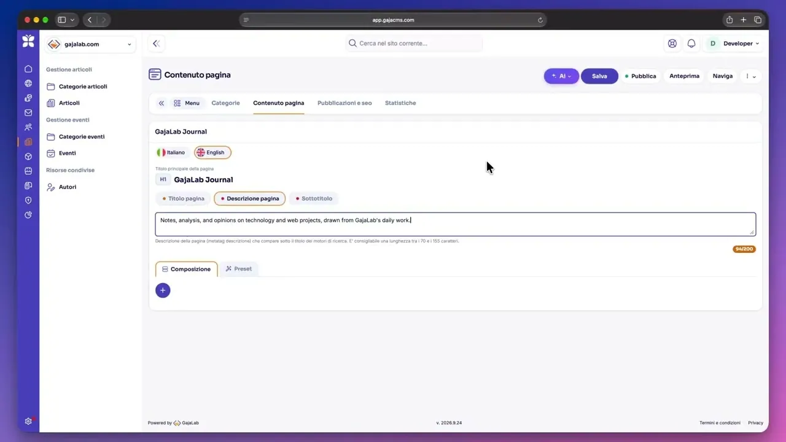The width and height of the screenshot is (786, 442).
Task: Select the Preset tab
Action: 239,269
